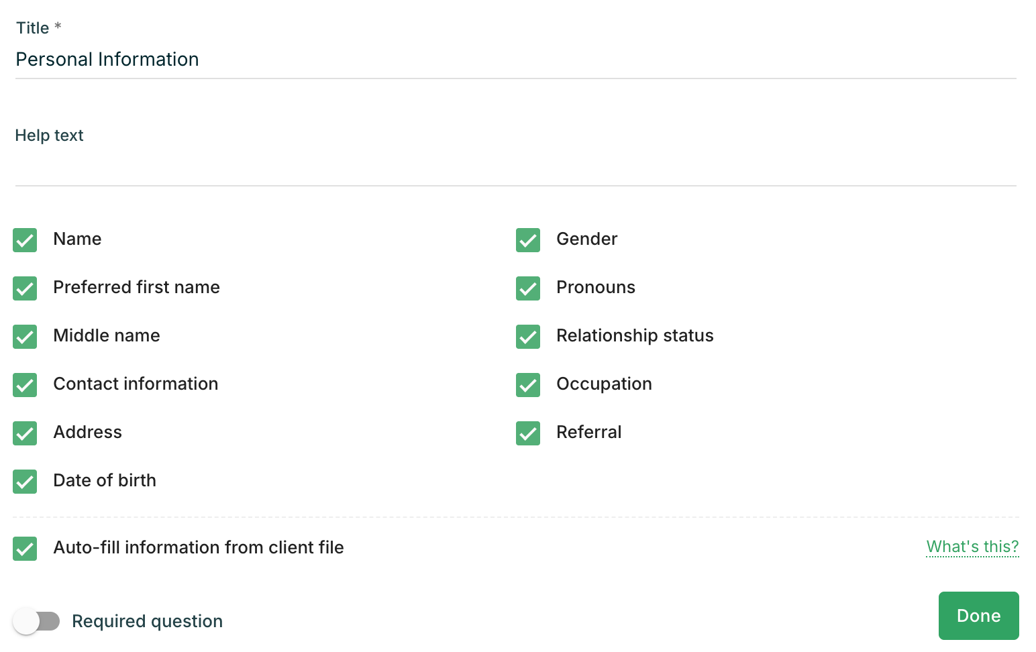Open the What's this? link
This screenshot has height=652, width=1036.
coord(972,547)
